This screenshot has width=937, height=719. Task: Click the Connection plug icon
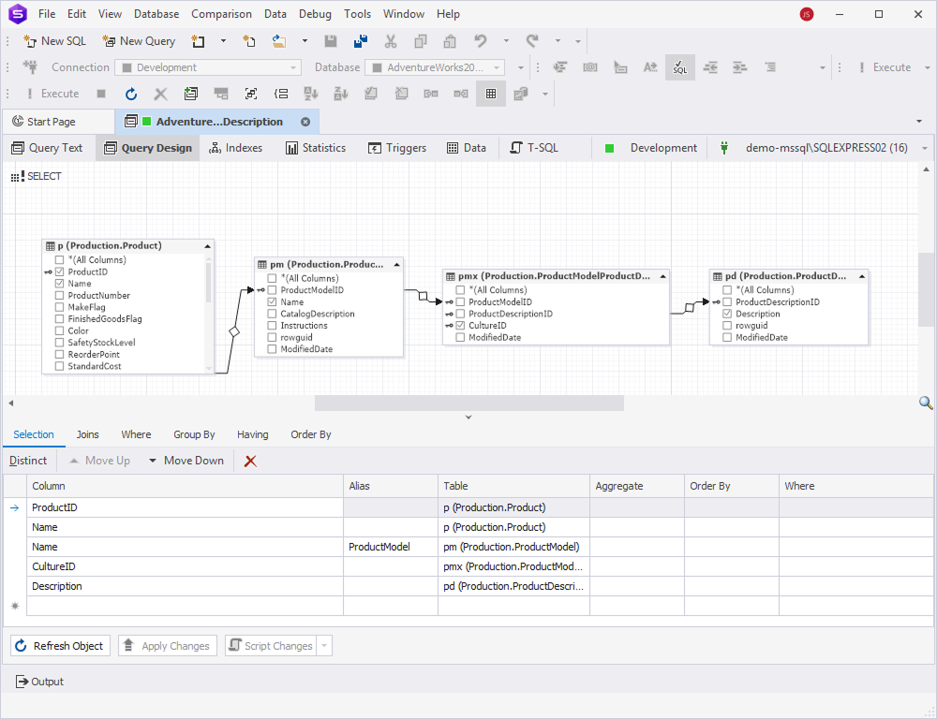[30, 66]
